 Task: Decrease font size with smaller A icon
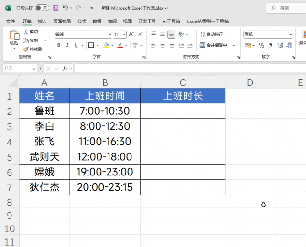(140, 34)
